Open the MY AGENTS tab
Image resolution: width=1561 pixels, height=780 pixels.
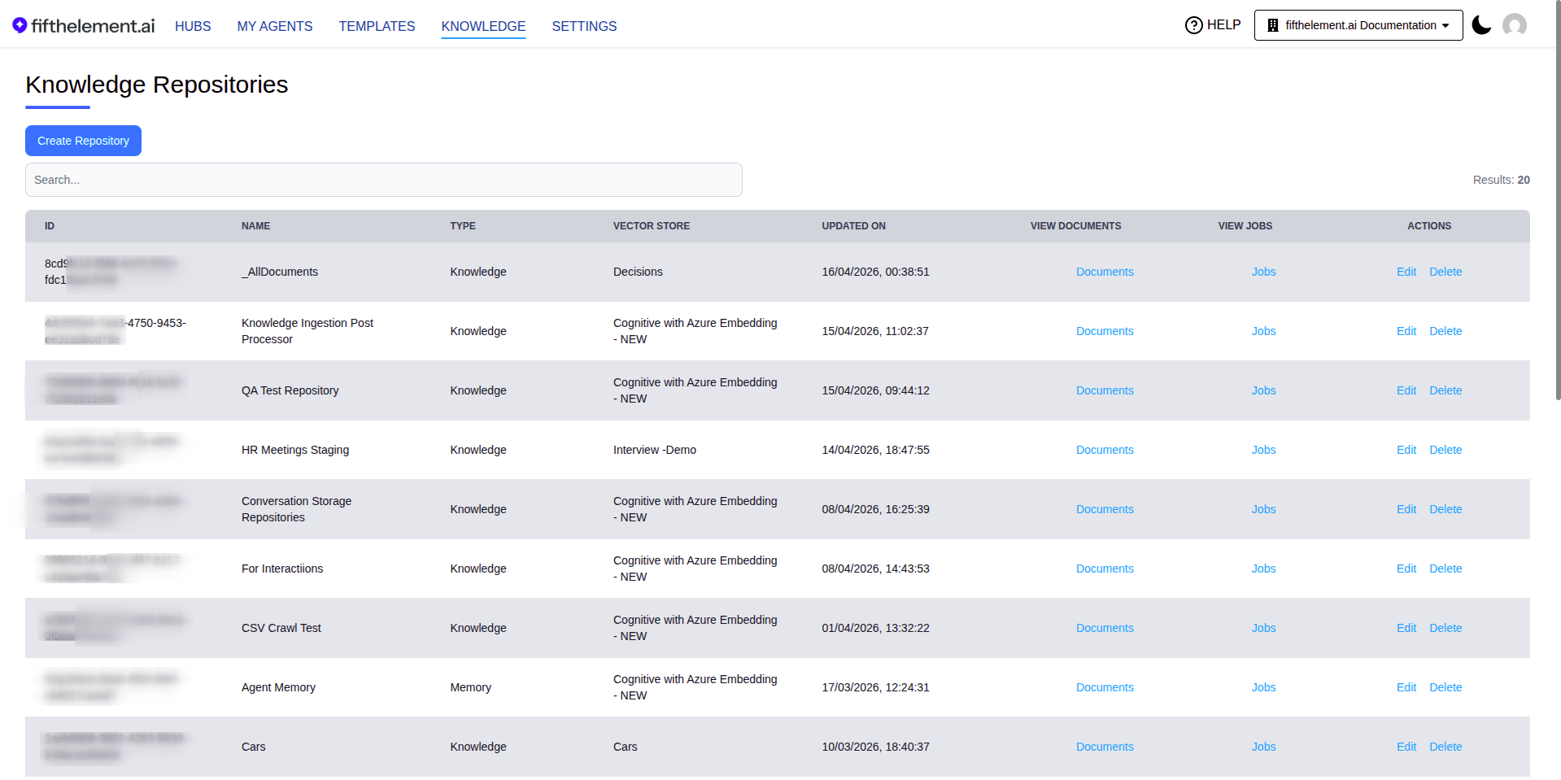[275, 26]
